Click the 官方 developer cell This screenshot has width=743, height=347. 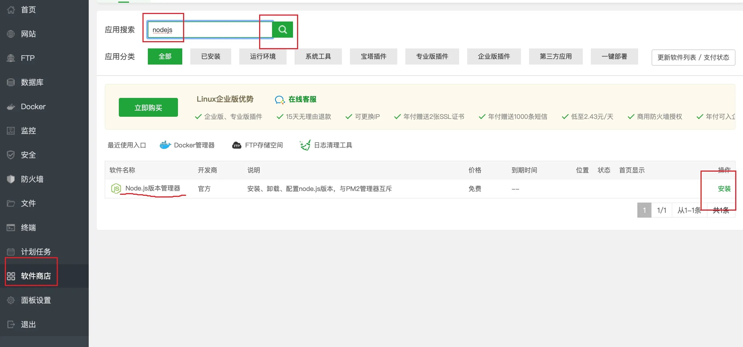204,189
